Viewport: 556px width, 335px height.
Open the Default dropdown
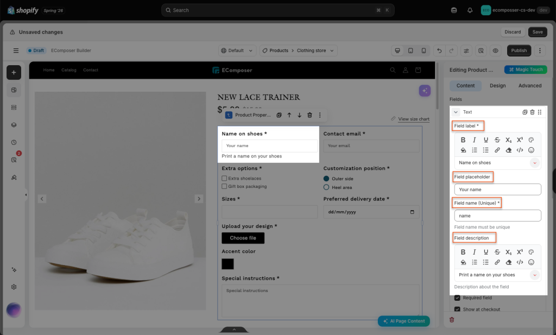pos(237,50)
